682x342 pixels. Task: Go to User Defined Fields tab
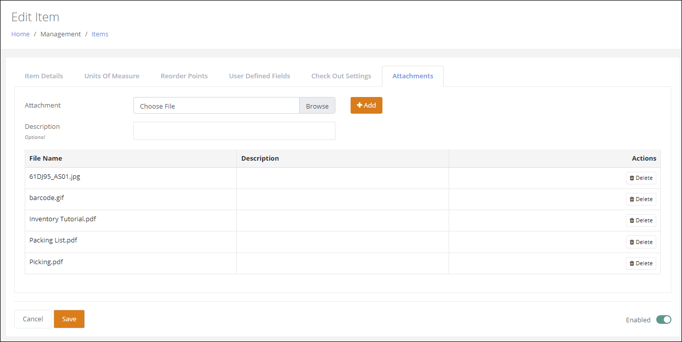pos(260,76)
